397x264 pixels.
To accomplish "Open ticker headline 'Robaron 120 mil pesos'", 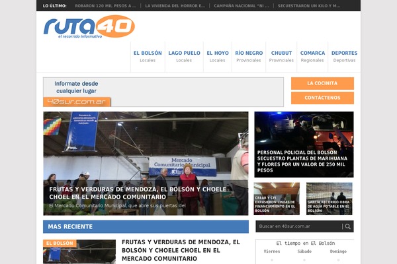I will (x=106, y=6).
